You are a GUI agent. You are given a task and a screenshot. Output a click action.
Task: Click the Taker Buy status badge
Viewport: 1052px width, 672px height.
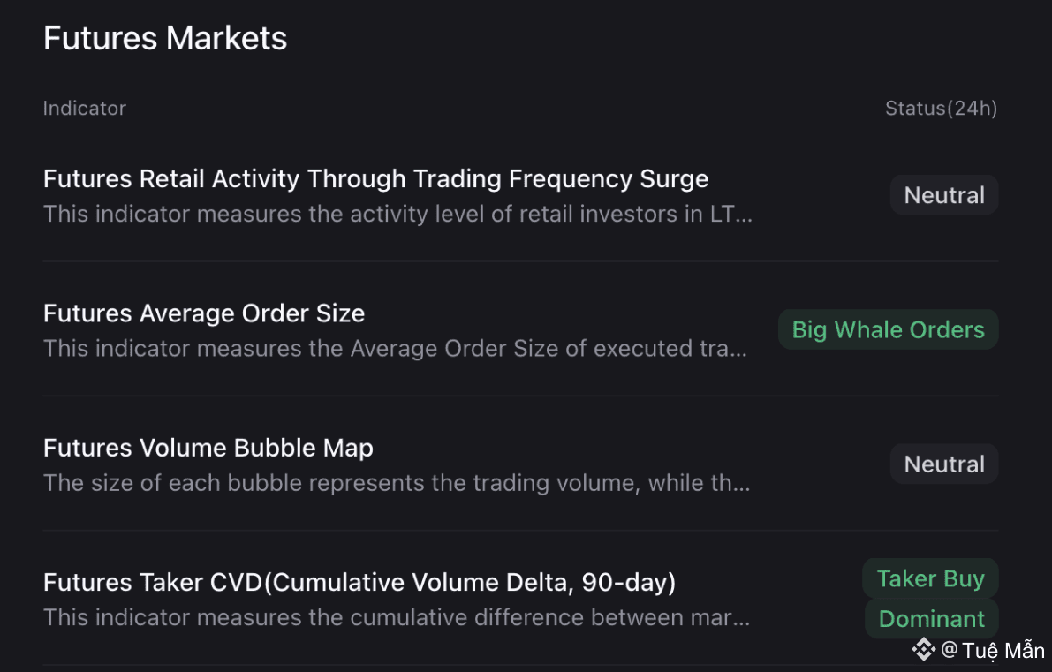coord(930,579)
